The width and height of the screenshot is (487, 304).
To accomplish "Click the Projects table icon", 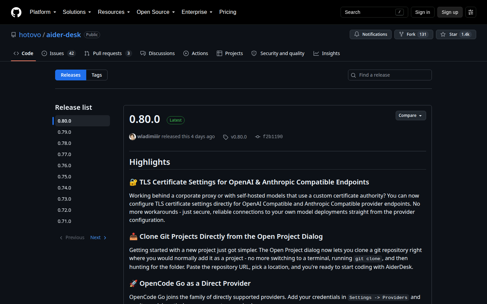I will tap(219, 53).
